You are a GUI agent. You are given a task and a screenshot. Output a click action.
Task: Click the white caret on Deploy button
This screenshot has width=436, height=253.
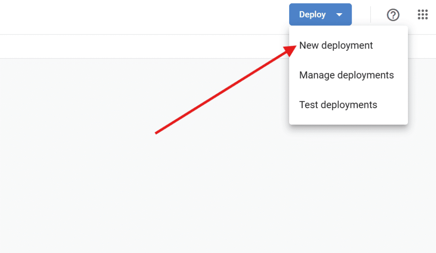[x=339, y=15]
